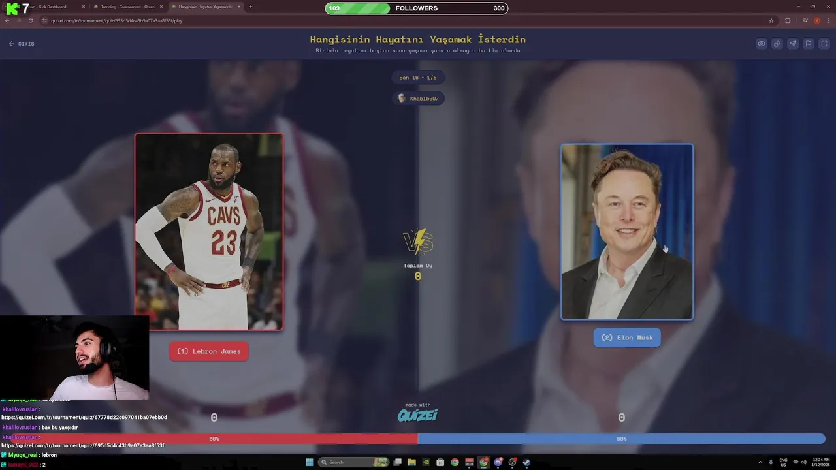
Task: Click Myuqu_real's 'lebron' chat message
Action: 49,455
